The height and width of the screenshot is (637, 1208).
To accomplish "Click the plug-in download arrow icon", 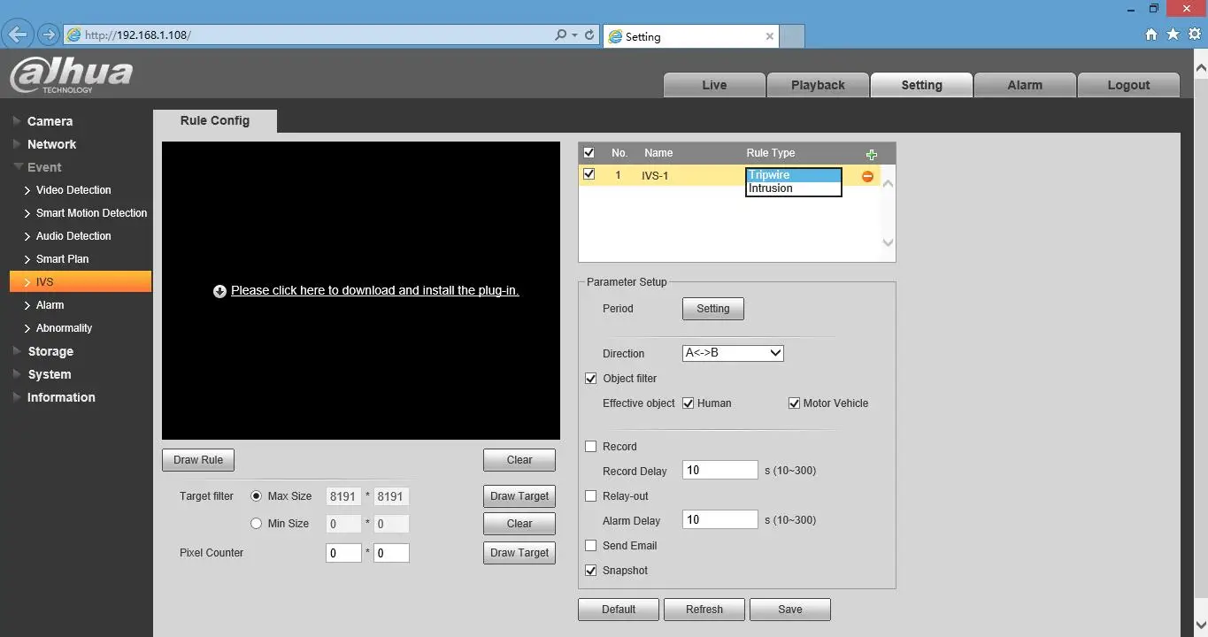I will (219, 291).
